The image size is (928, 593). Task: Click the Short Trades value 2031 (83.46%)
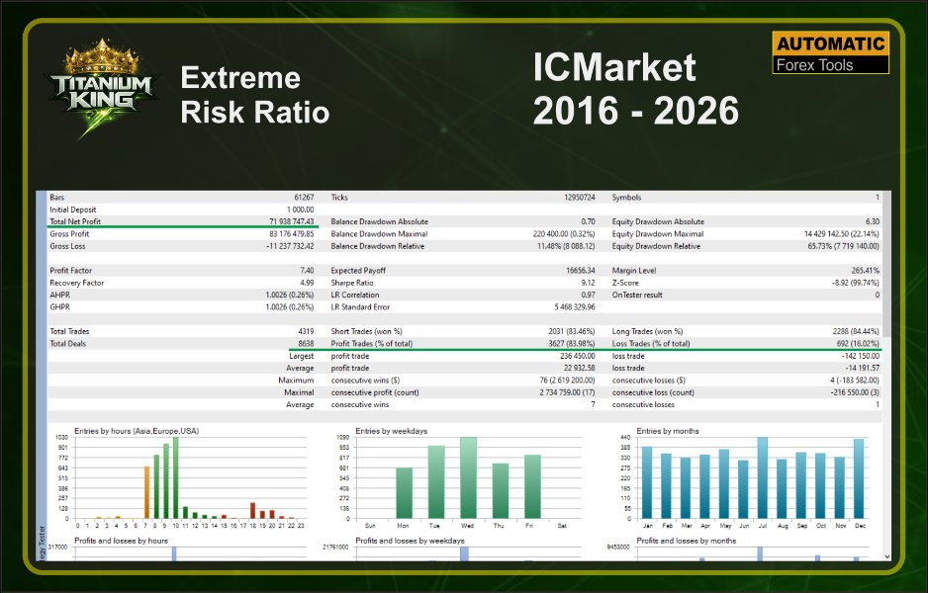(572, 332)
